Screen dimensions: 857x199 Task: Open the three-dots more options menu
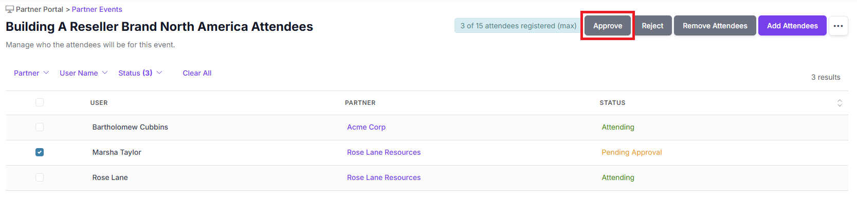838,26
